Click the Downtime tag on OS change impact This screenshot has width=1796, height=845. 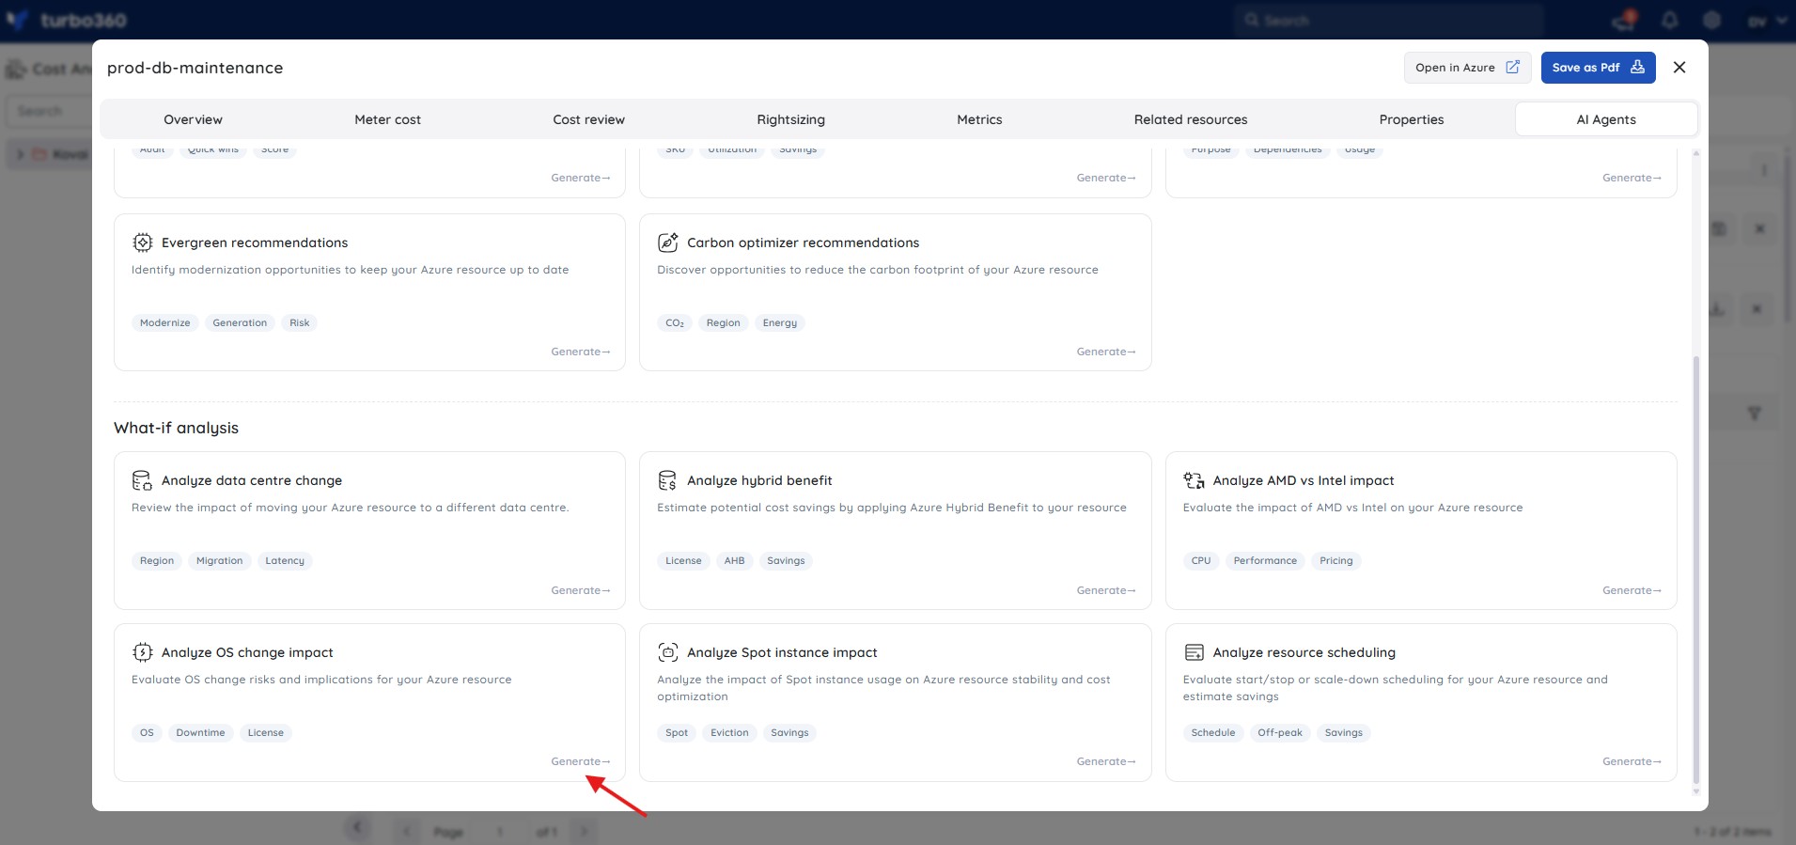(201, 733)
